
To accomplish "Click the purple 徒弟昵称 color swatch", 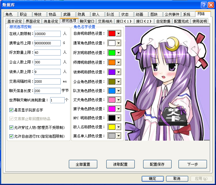I will 112,72.
